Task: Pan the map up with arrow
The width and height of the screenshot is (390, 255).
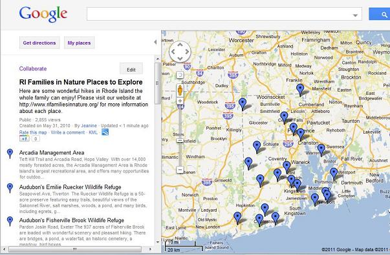Action: (180, 45)
